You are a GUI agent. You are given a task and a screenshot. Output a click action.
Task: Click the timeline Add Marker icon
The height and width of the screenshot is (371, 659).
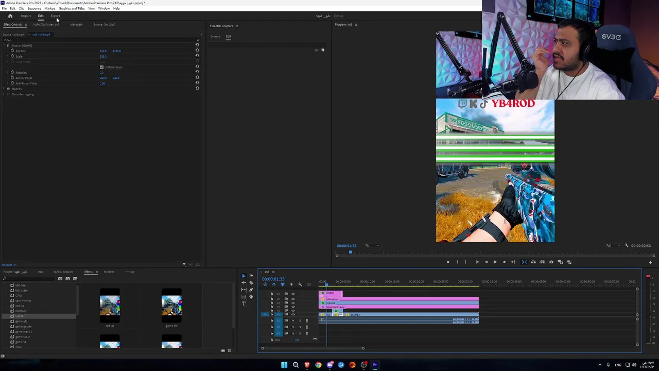pos(291,284)
